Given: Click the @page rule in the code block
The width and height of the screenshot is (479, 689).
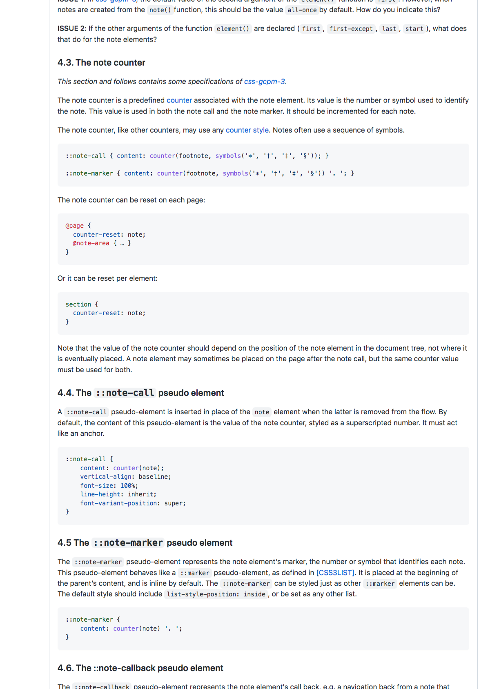Looking at the screenshot, I should [74, 226].
